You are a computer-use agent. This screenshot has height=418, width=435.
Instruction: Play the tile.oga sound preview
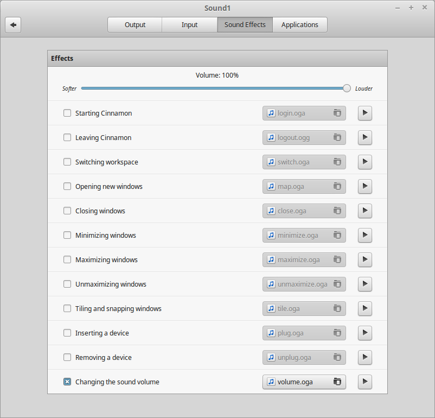pos(365,308)
